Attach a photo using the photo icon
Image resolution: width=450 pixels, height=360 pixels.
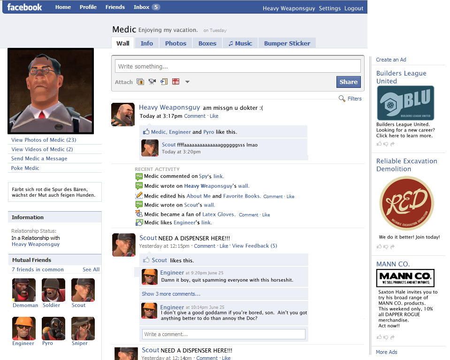coord(140,82)
